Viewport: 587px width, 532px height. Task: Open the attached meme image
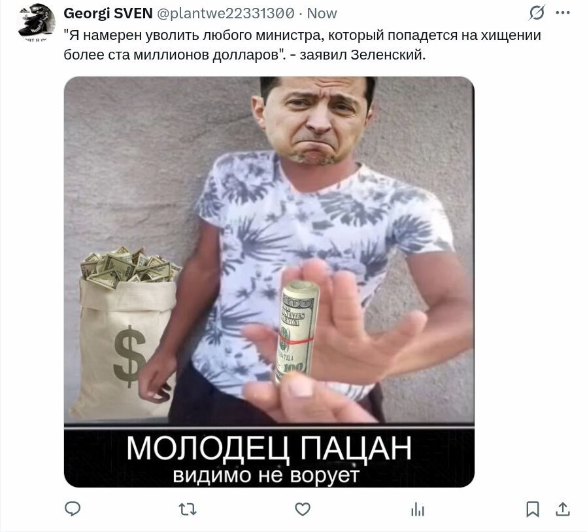pyautogui.click(x=269, y=282)
